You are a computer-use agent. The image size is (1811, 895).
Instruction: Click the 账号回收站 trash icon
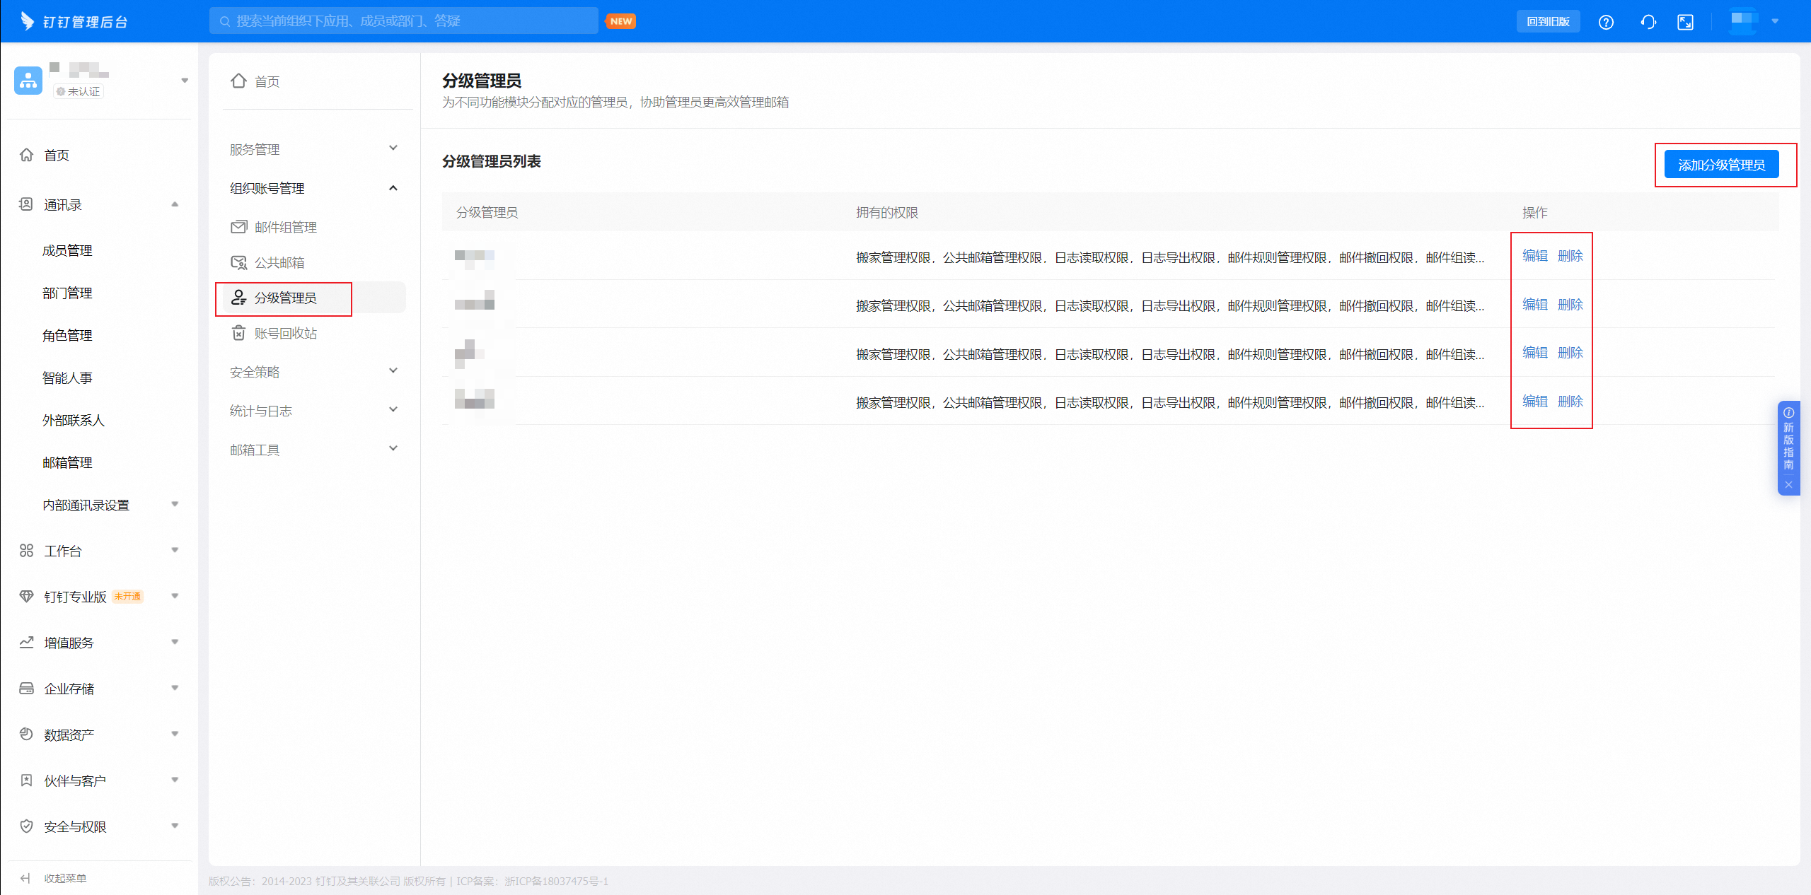[239, 333]
